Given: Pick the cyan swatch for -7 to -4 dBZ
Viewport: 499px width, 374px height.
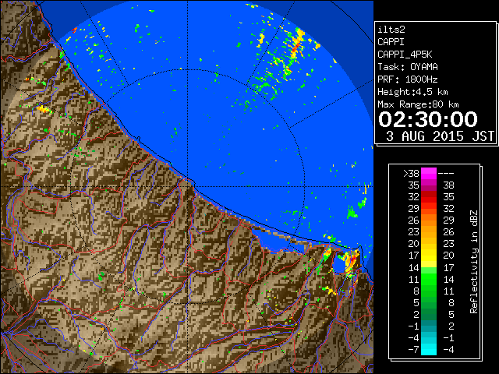Looking at the screenshot, I should (429, 349).
